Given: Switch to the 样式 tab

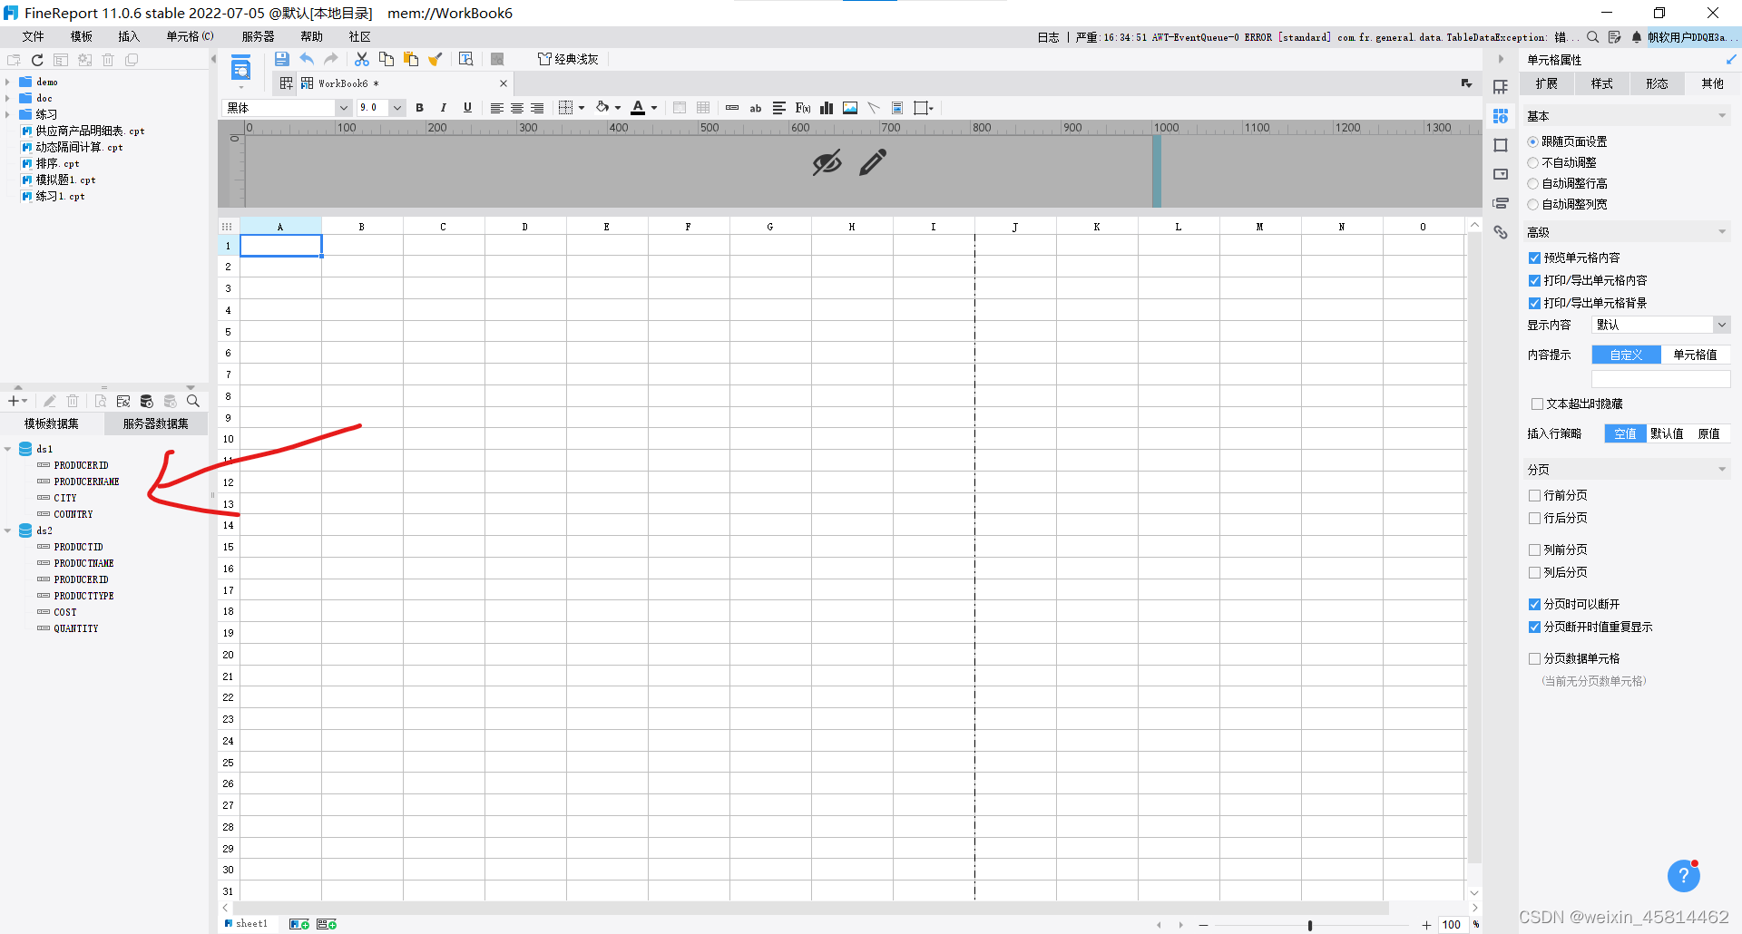Looking at the screenshot, I should (1602, 83).
